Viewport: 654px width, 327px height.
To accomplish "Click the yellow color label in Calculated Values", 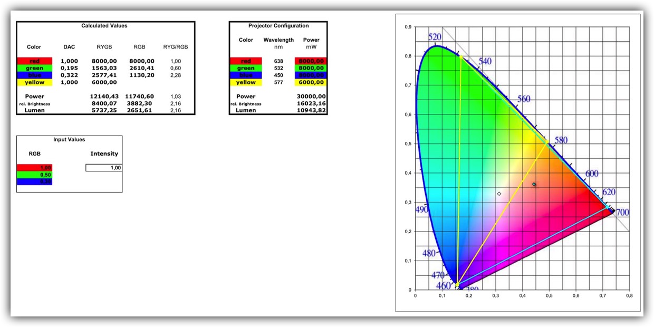I will click(x=34, y=82).
